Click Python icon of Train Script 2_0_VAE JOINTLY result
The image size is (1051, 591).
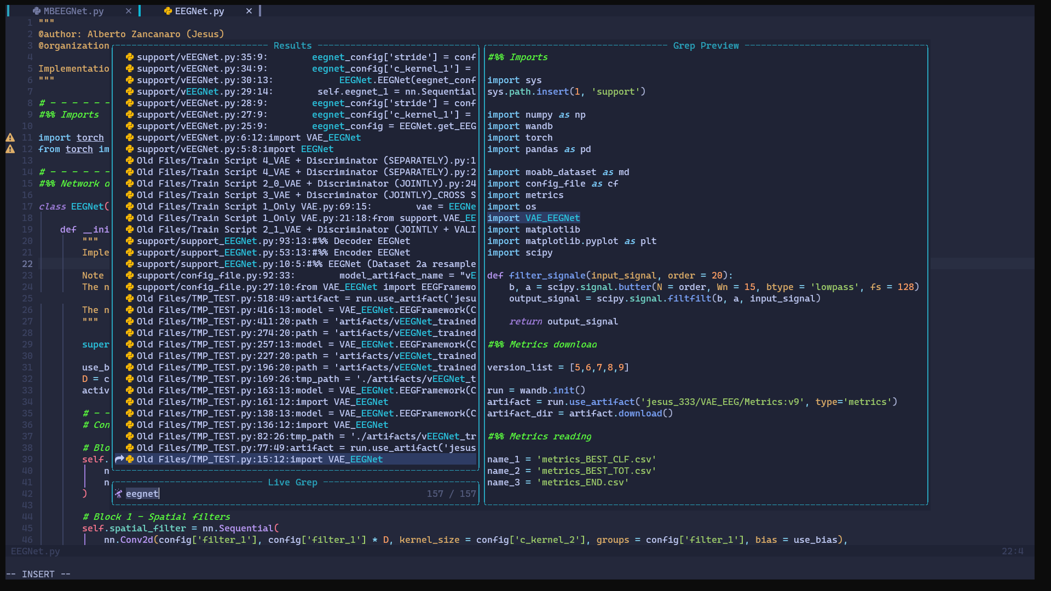[x=130, y=183]
